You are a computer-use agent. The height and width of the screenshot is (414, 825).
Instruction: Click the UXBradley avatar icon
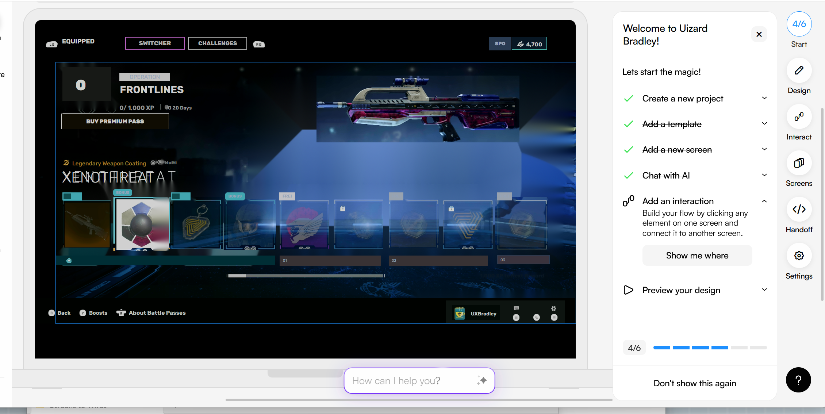tap(460, 313)
